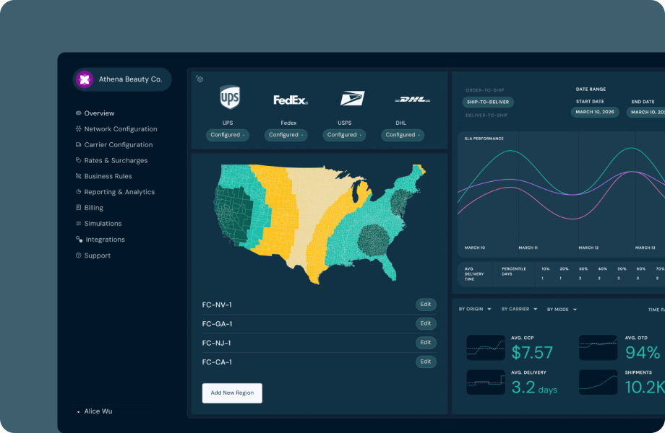
Task: Click the 94% average OTD value
Action: (643, 353)
